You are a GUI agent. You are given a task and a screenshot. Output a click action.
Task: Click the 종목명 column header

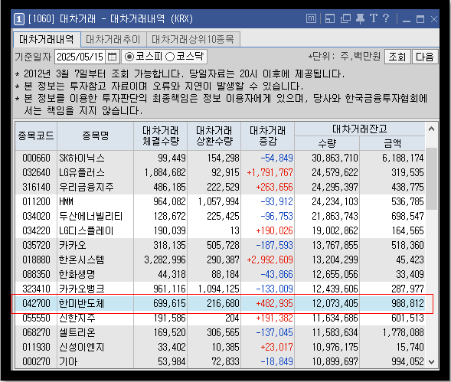point(95,135)
